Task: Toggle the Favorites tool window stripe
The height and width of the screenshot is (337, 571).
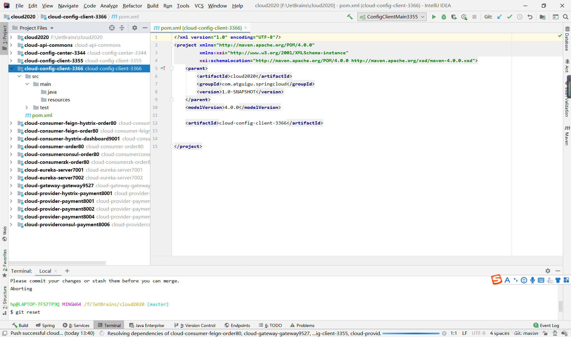Action: coord(4,263)
